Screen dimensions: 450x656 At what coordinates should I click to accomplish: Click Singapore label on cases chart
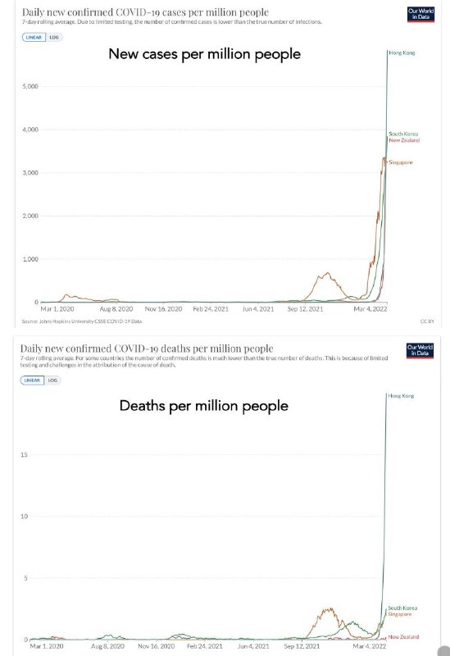(401, 162)
